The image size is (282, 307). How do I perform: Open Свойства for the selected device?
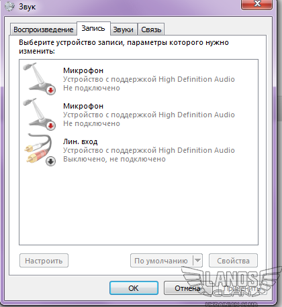pyautogui.click(x=233, y=261)
